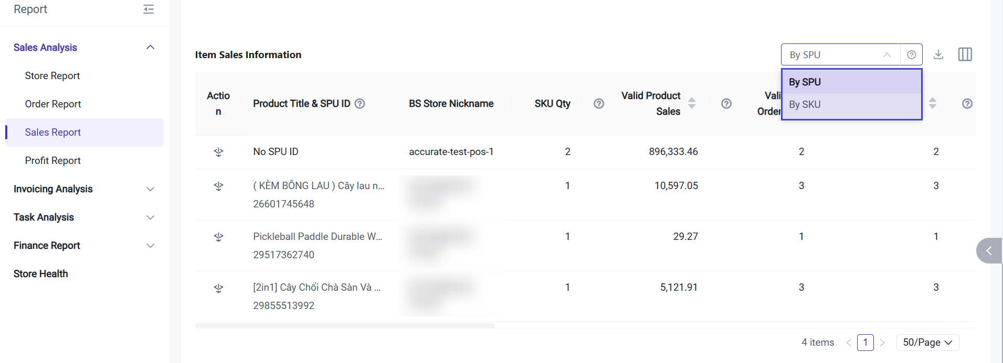Expand the floating side panel arrow
The image size is (1003, 363).
click(x=989, y=251)
